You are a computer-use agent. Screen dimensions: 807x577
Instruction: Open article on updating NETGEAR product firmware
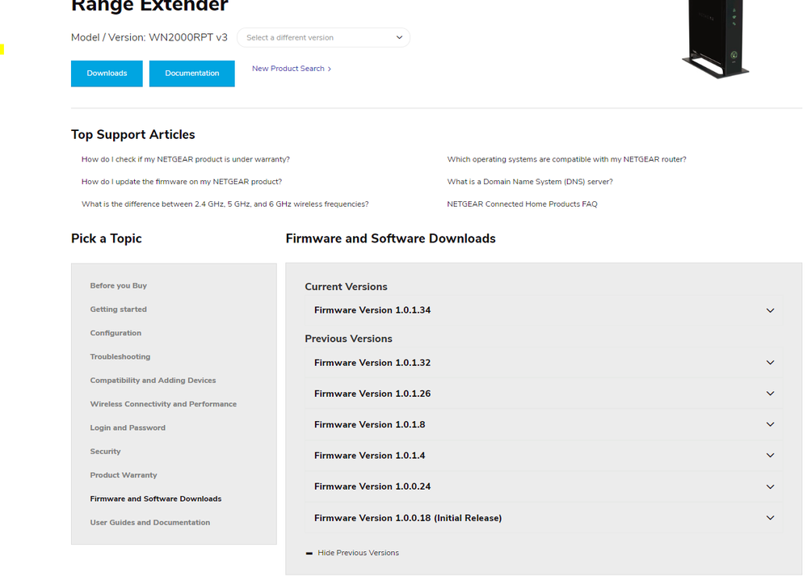[x=182, y=182]
